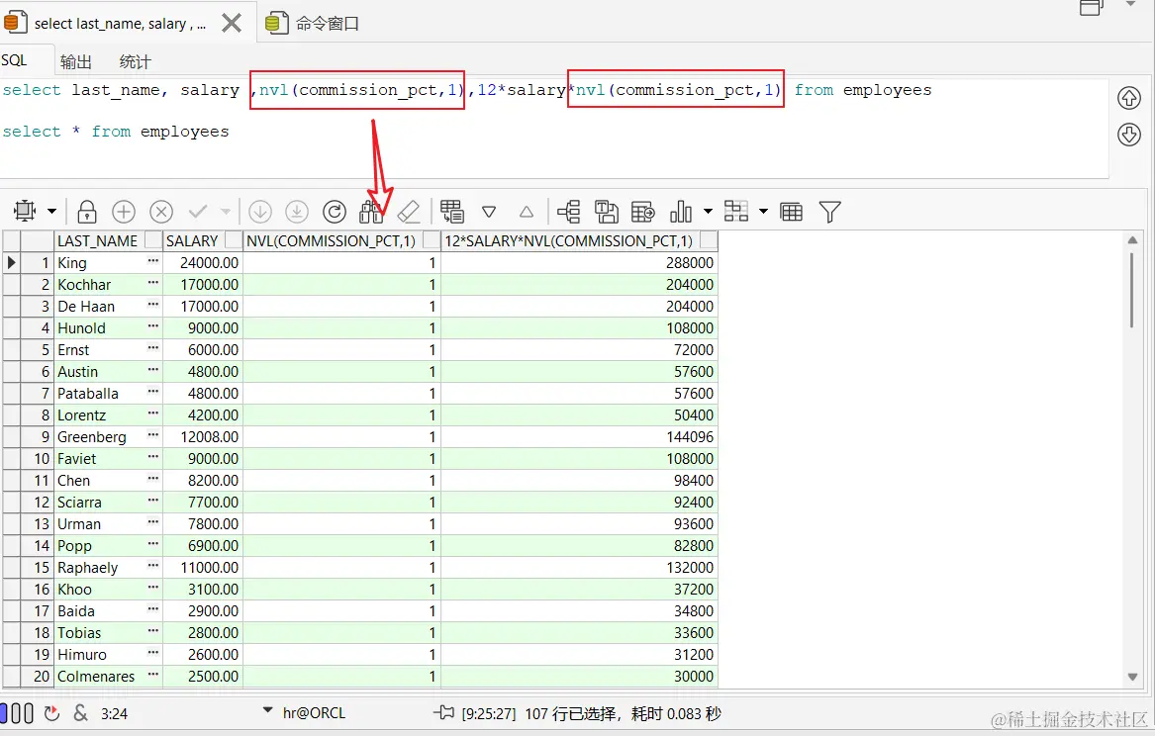Click the eraser clear record icon
The width and height of the screenshot is (1155, 736).
(x=409, y=212)
